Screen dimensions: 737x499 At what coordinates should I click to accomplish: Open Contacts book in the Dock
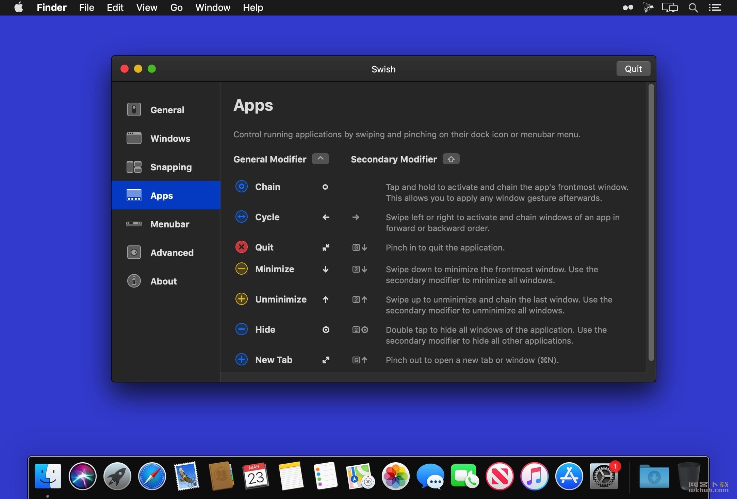221,476
